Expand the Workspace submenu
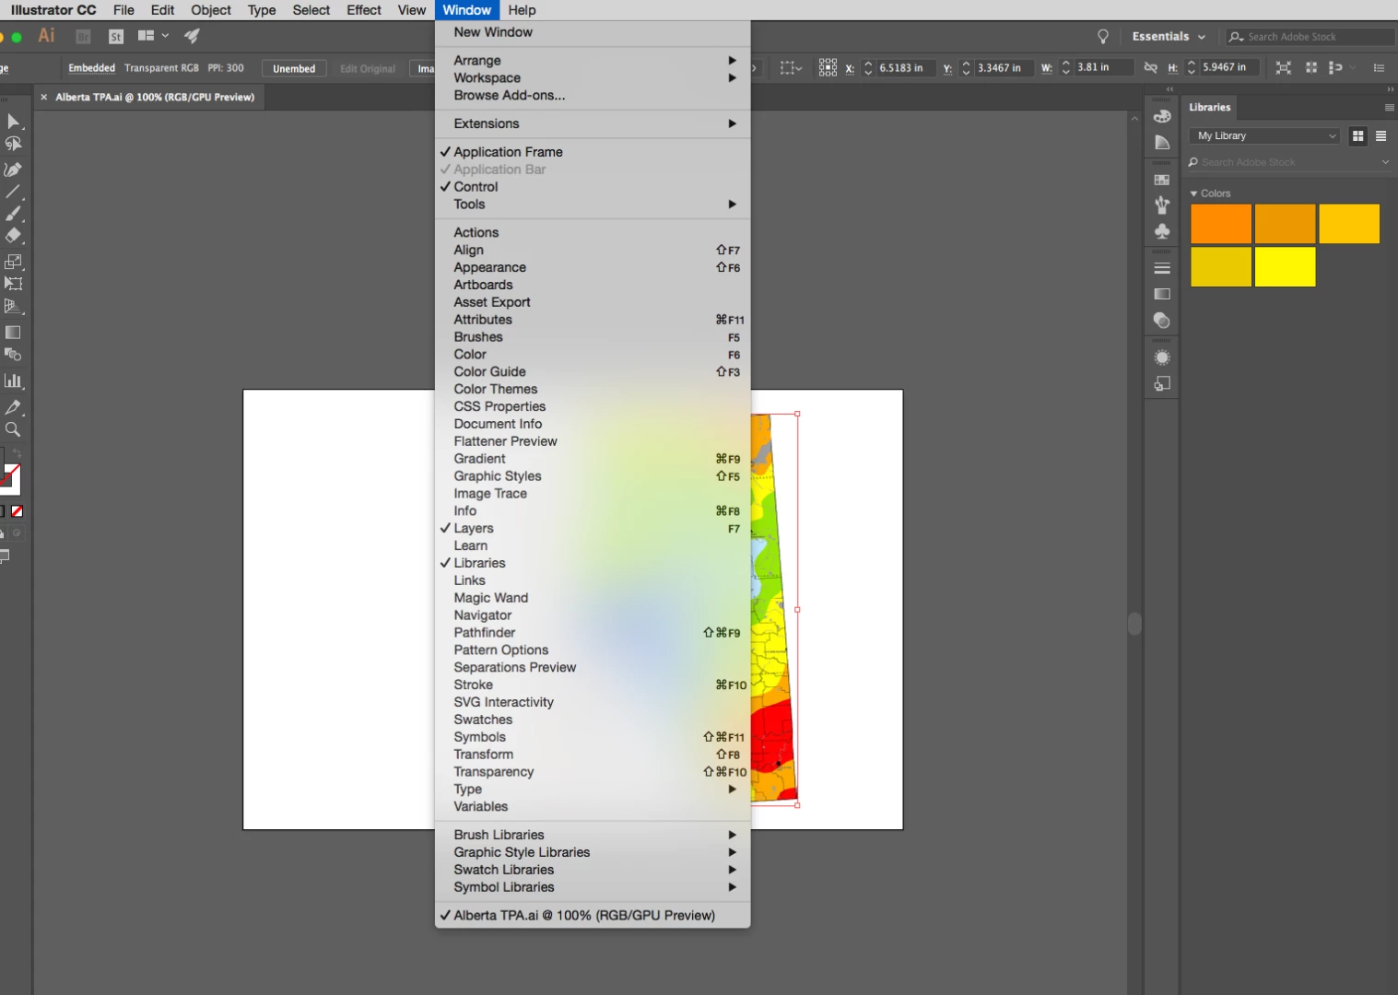 pyautogui.click(x=593, y=78)
